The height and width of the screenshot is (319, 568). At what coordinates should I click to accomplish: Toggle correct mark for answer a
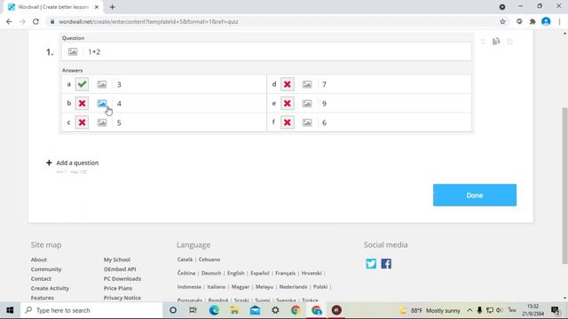(82, 84)
